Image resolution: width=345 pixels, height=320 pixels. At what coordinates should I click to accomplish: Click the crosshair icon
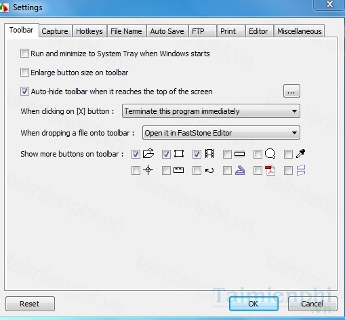[148, 170]
